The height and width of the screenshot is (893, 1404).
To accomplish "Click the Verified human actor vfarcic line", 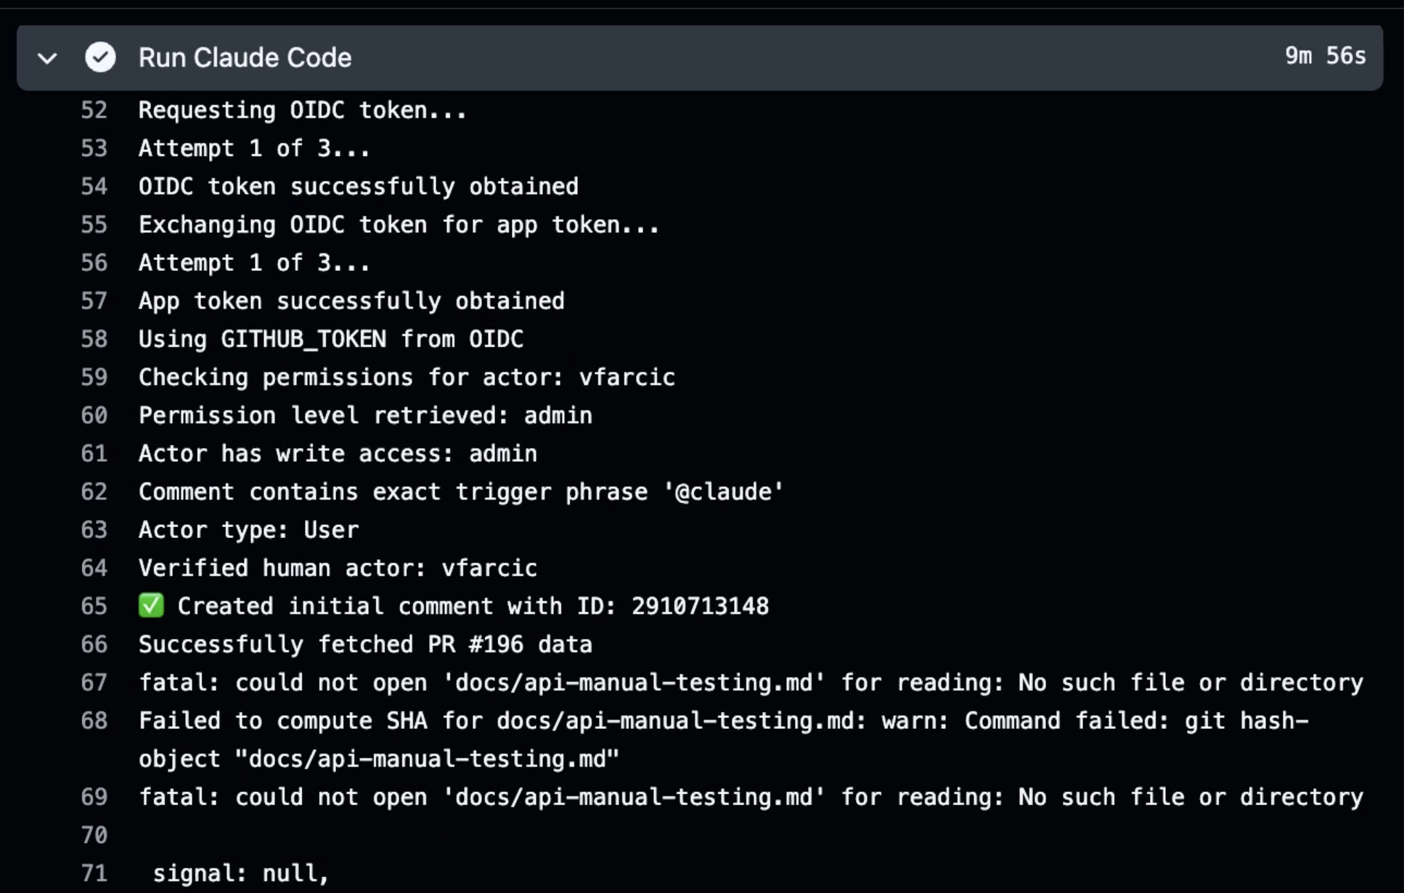I will [x=338, y=568].
